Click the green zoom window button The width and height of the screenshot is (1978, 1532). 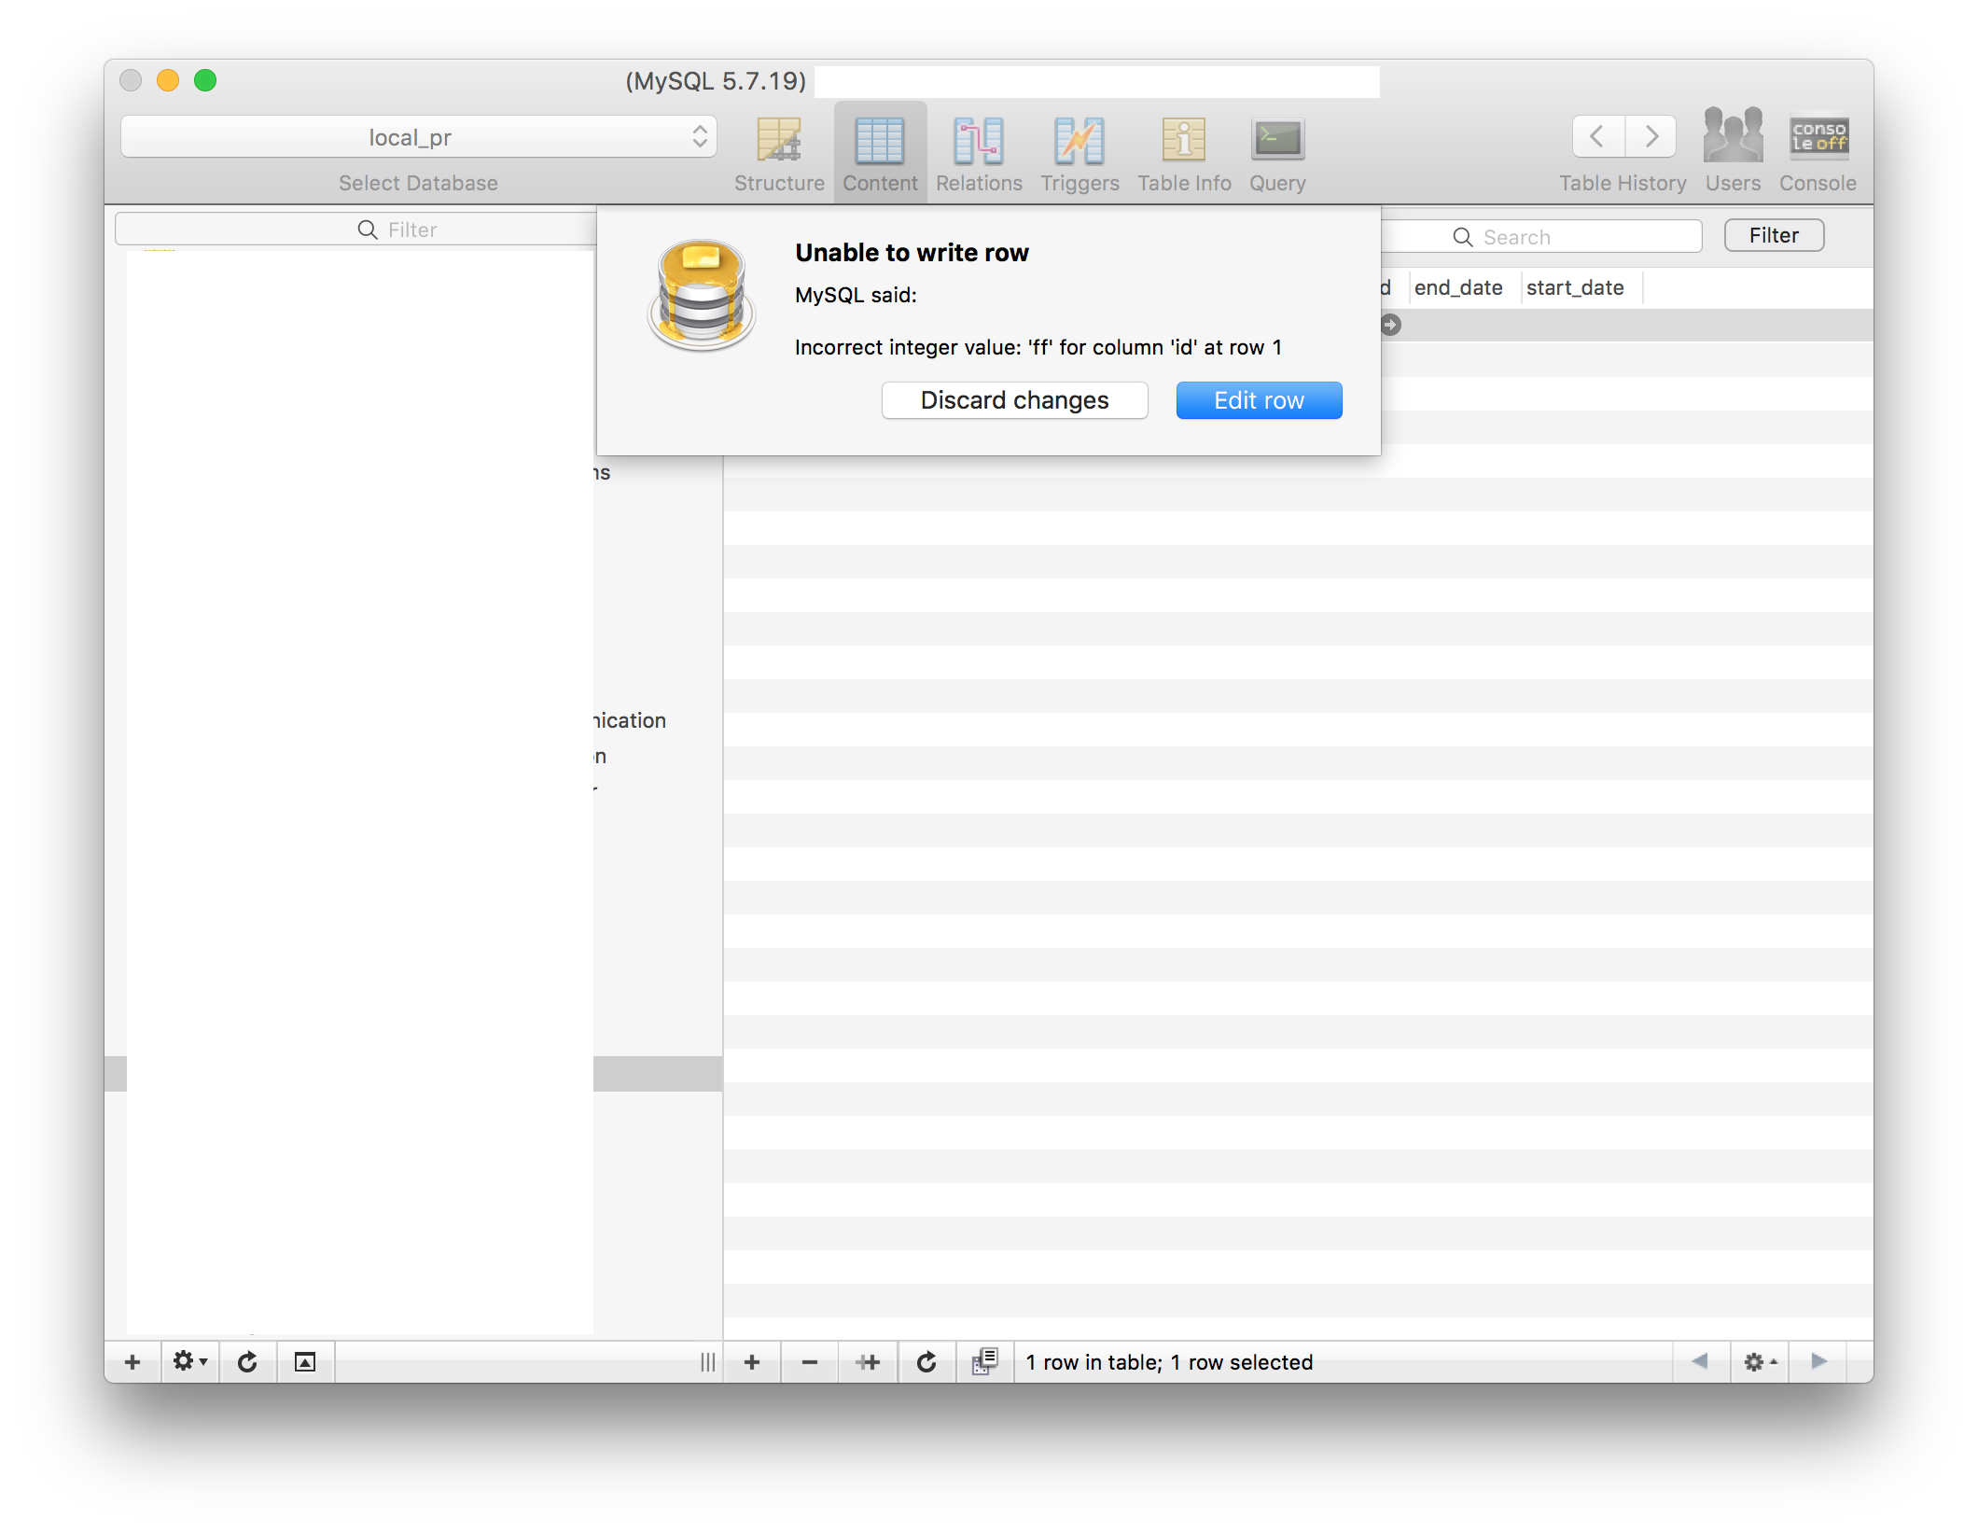[x=205, y=80]
